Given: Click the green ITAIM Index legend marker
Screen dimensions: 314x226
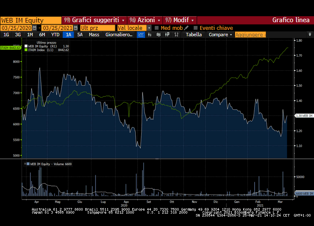Looking at the screenshot, I should click(x=26, y=50).
